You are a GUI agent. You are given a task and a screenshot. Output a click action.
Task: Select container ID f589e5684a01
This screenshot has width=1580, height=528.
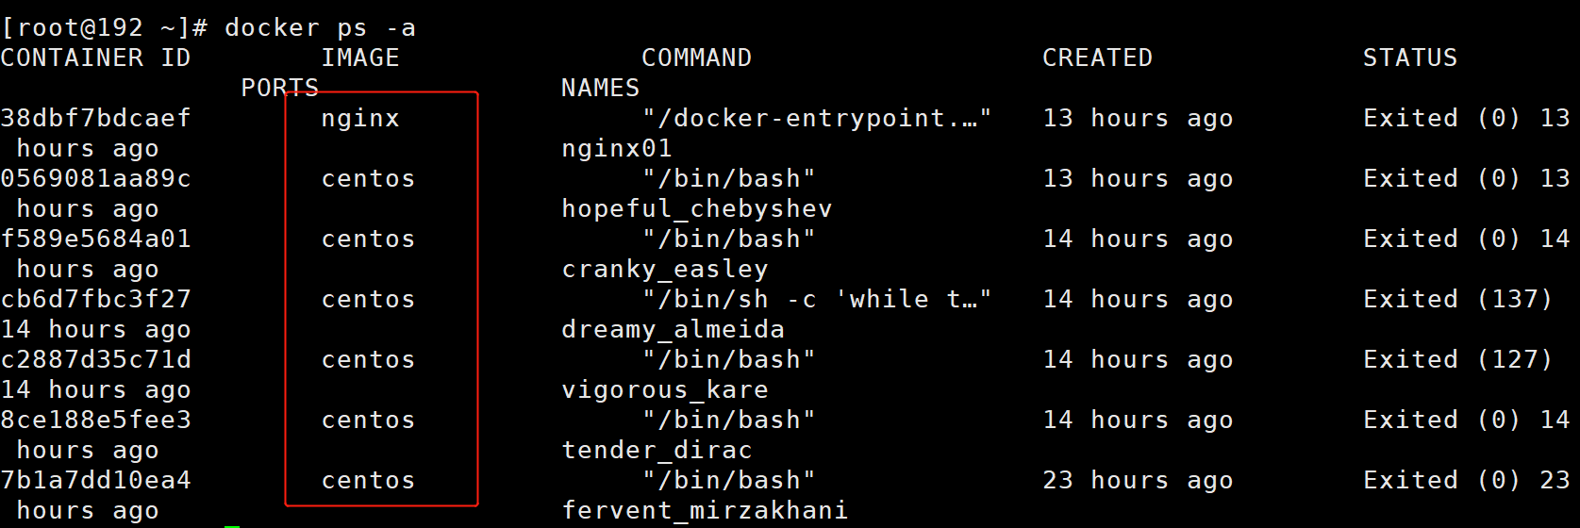tap(95, 239)
